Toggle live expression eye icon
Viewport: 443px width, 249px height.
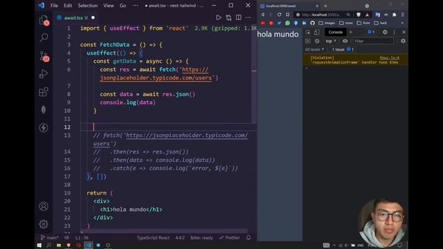click(345, 41)
